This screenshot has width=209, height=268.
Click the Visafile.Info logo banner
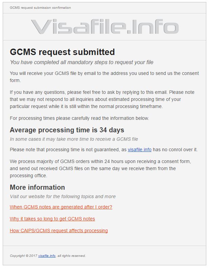pyautogui.click(x=105, y=27)
